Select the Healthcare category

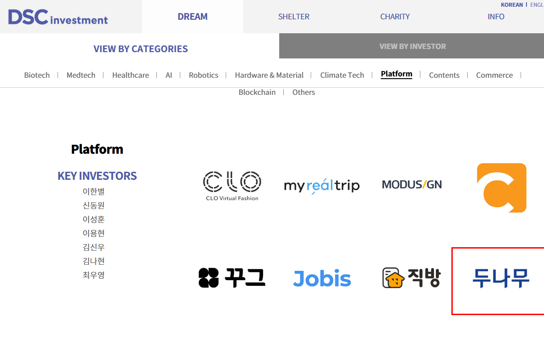pyautogui.click(x=130, y=75)
